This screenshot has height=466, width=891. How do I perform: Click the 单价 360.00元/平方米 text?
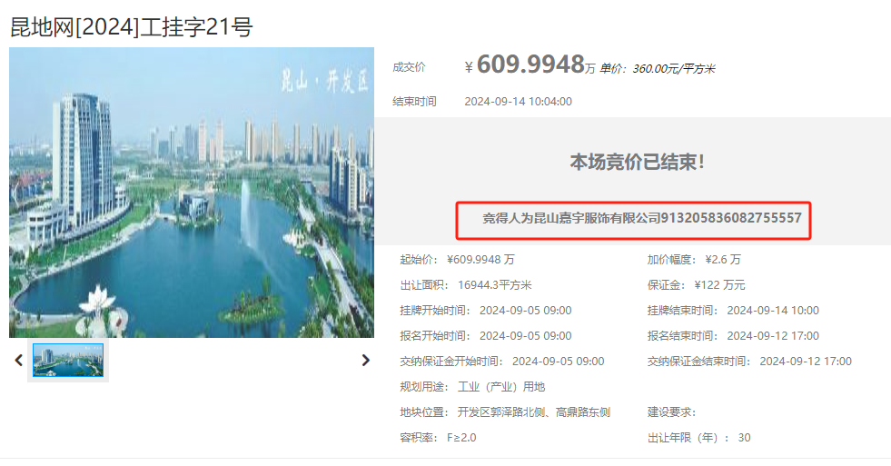coord(657,69)
